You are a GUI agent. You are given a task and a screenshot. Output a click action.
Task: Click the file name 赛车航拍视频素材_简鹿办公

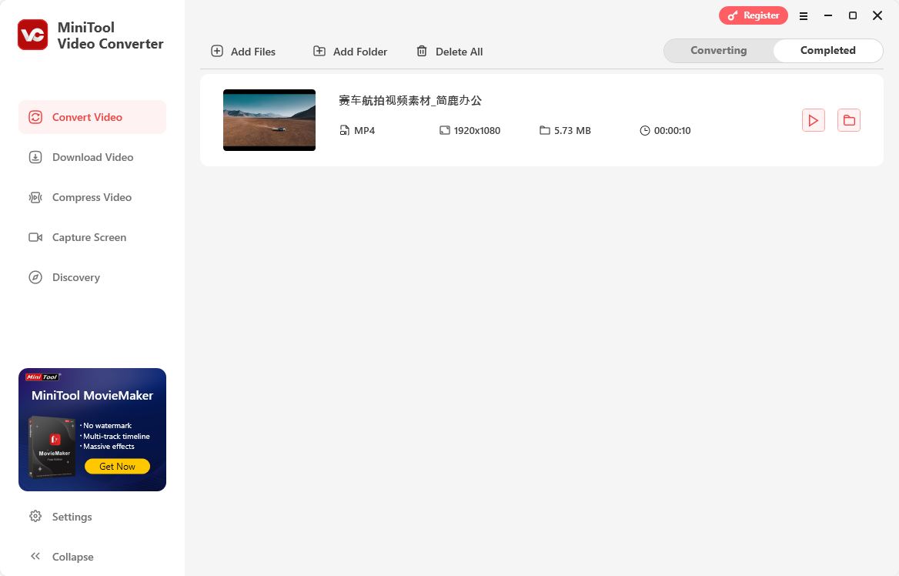pos(410,101)
